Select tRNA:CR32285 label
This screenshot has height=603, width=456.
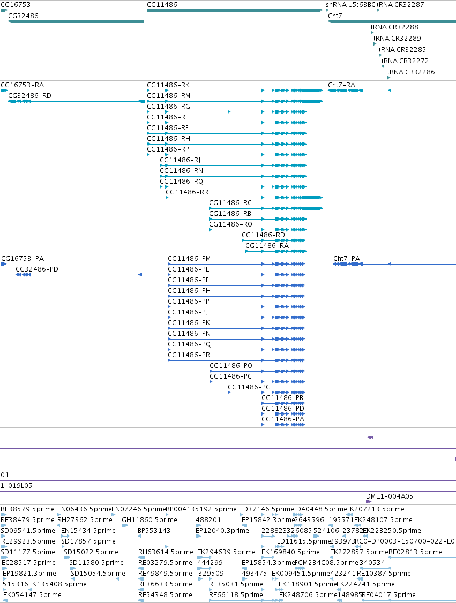[402, 50]
